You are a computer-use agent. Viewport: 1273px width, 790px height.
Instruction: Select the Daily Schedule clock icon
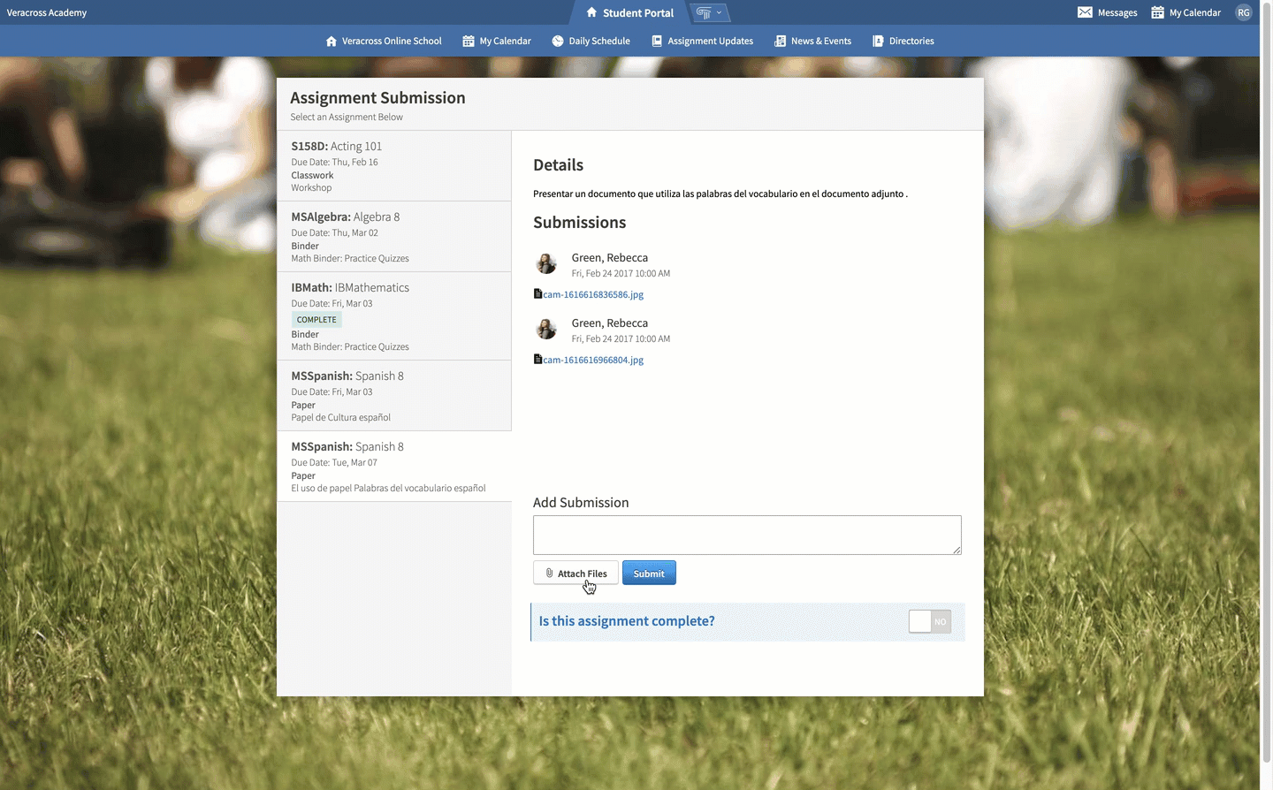(558, 41)
